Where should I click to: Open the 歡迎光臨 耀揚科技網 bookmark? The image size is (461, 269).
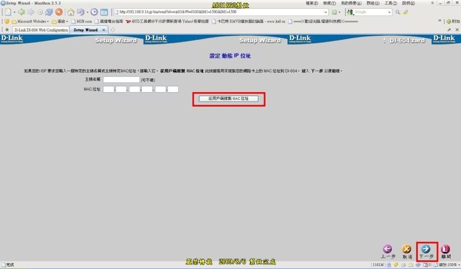point(323,21)
